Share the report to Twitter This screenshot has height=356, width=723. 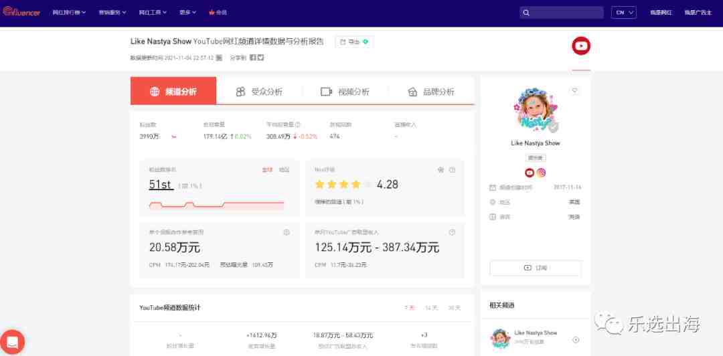pos(260,58)
